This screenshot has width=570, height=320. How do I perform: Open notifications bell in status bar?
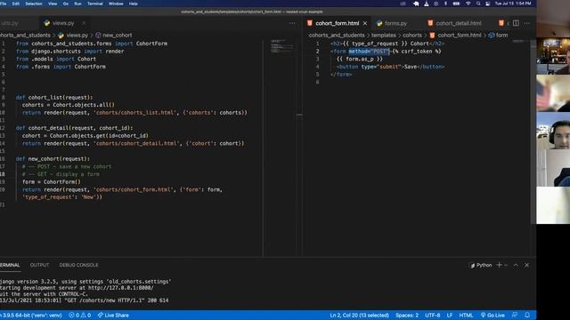coord(527,315)
